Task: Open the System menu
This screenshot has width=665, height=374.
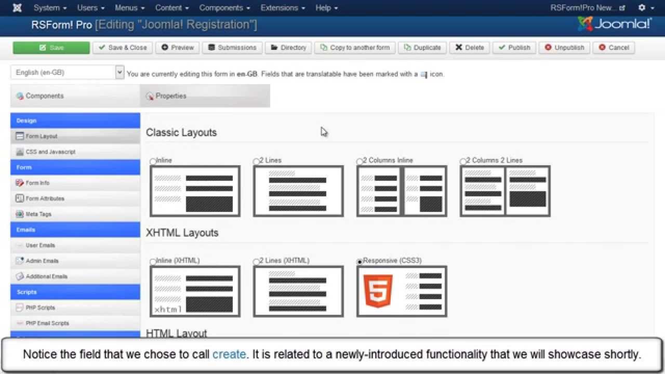Action: tap(50, 8)
